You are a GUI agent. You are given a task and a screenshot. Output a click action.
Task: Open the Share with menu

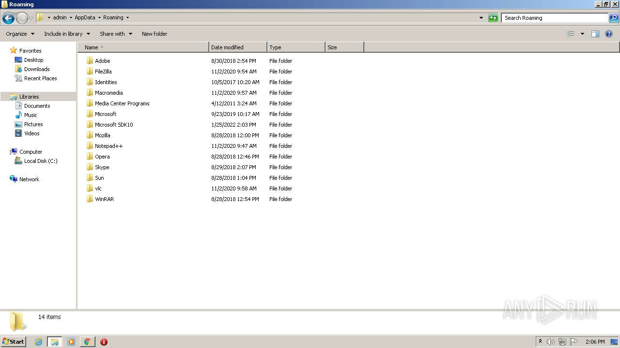point(116,34)
